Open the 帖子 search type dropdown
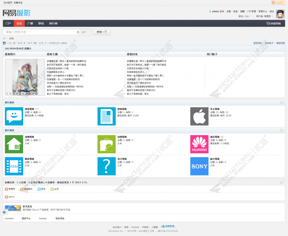 pos(85,32)
